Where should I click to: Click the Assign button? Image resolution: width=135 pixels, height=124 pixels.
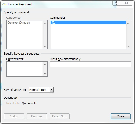pyautogui.click(x=14, y=116)
